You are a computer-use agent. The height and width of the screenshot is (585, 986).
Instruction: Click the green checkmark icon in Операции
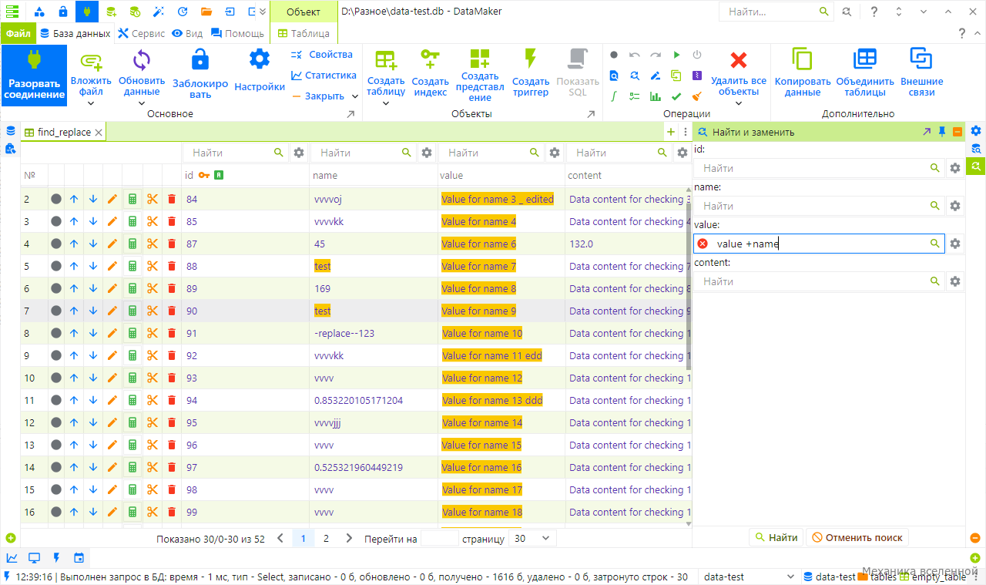(x=676, y=96)
